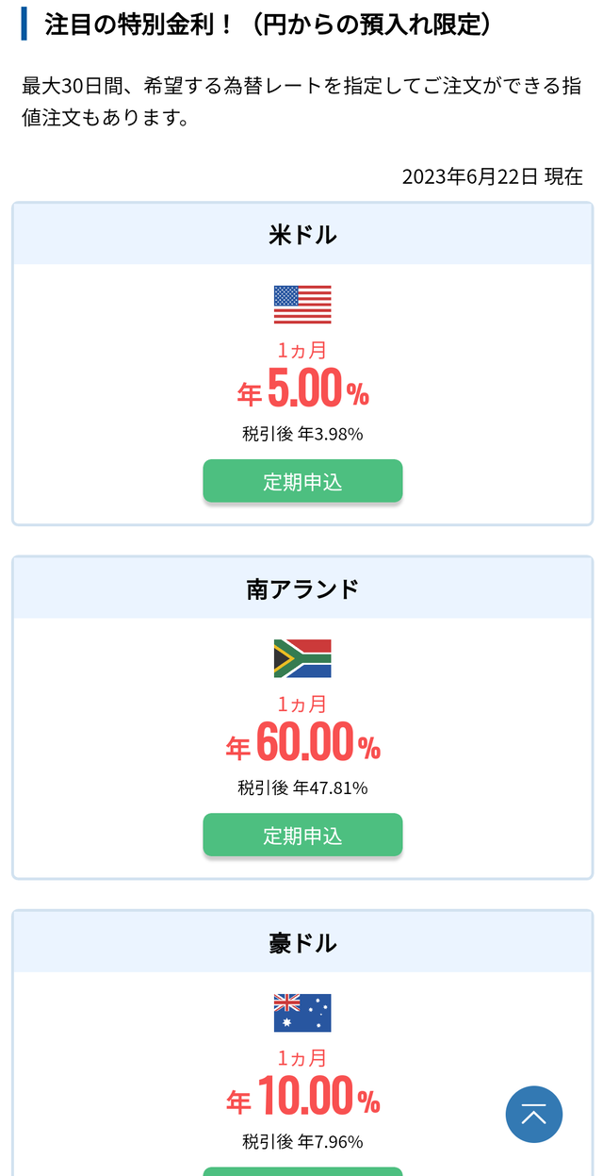
Task: Click the 年60.00% interest rate text
Action: point(302,743)
